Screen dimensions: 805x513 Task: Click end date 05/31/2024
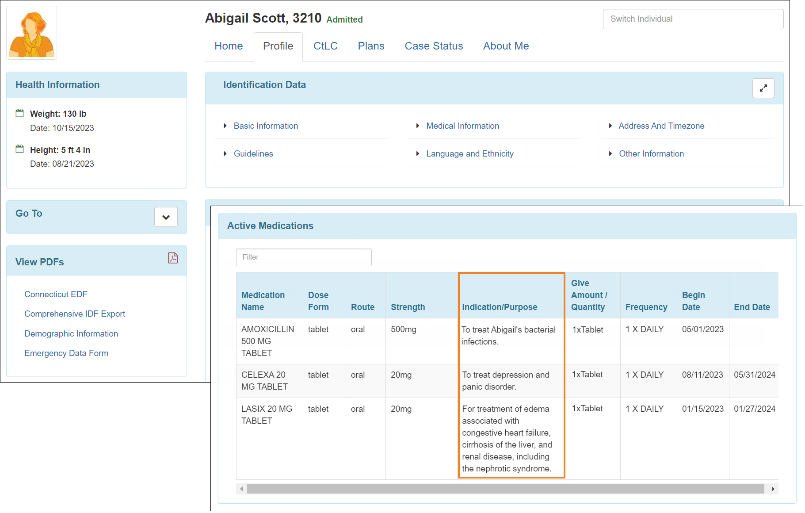point(755,375)
